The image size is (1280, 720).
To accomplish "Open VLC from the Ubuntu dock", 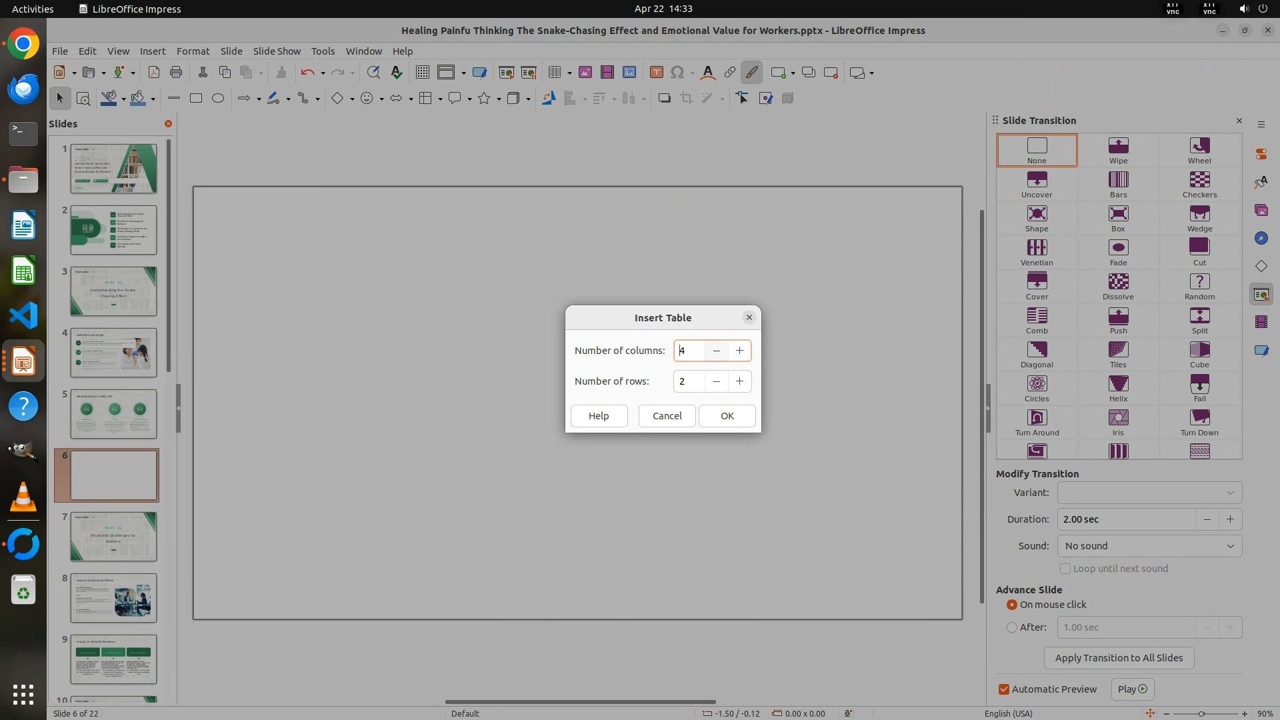I will tap(23, 498).
